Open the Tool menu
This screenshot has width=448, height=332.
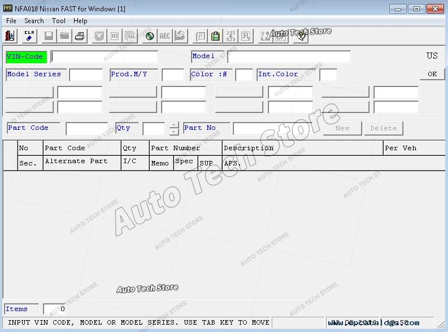click(59, 21)
